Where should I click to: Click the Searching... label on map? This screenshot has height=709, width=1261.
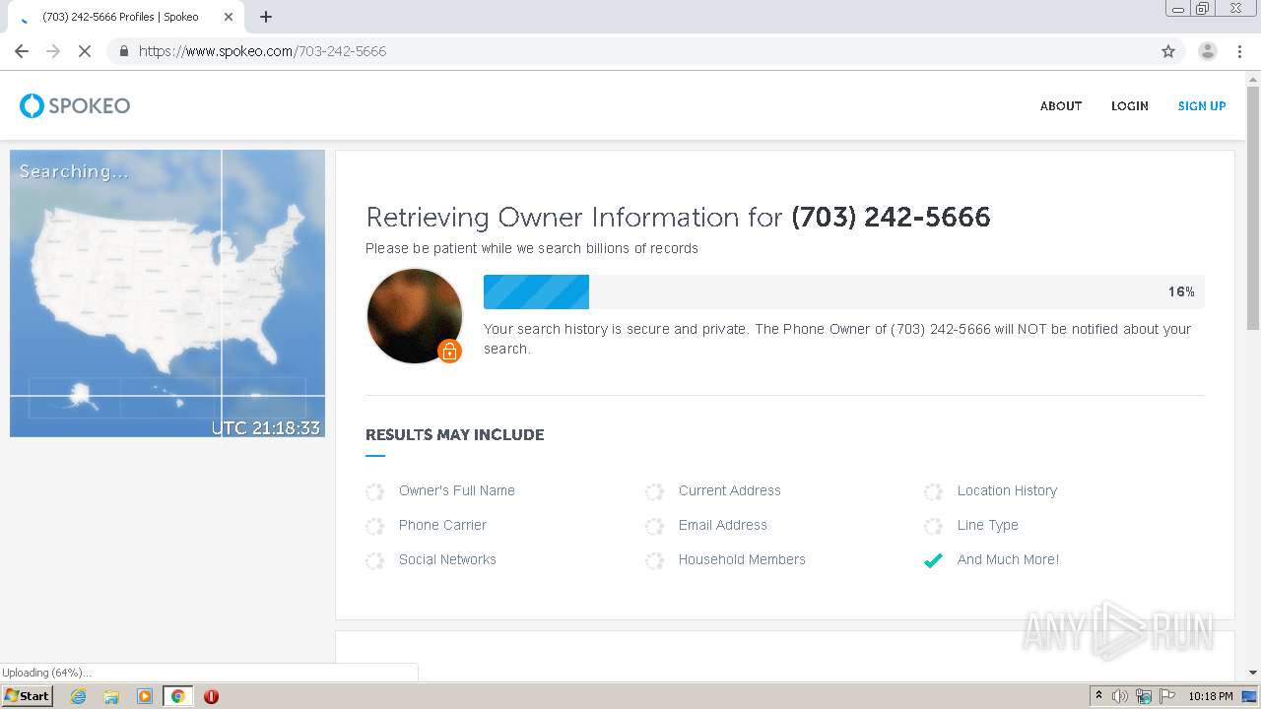pos(74,171)
